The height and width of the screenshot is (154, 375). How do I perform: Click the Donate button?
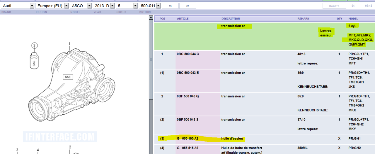(334, 6)
